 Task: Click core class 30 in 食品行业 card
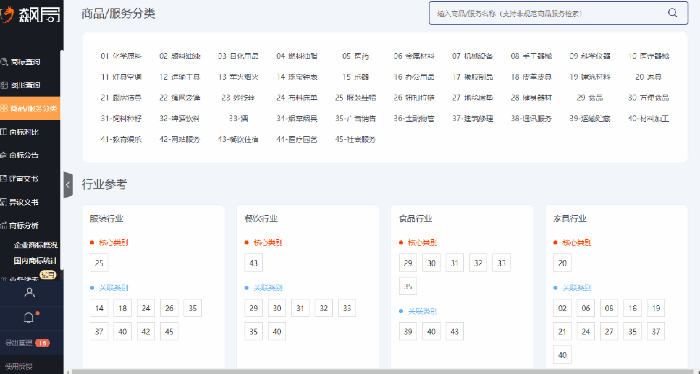(431, 263)
